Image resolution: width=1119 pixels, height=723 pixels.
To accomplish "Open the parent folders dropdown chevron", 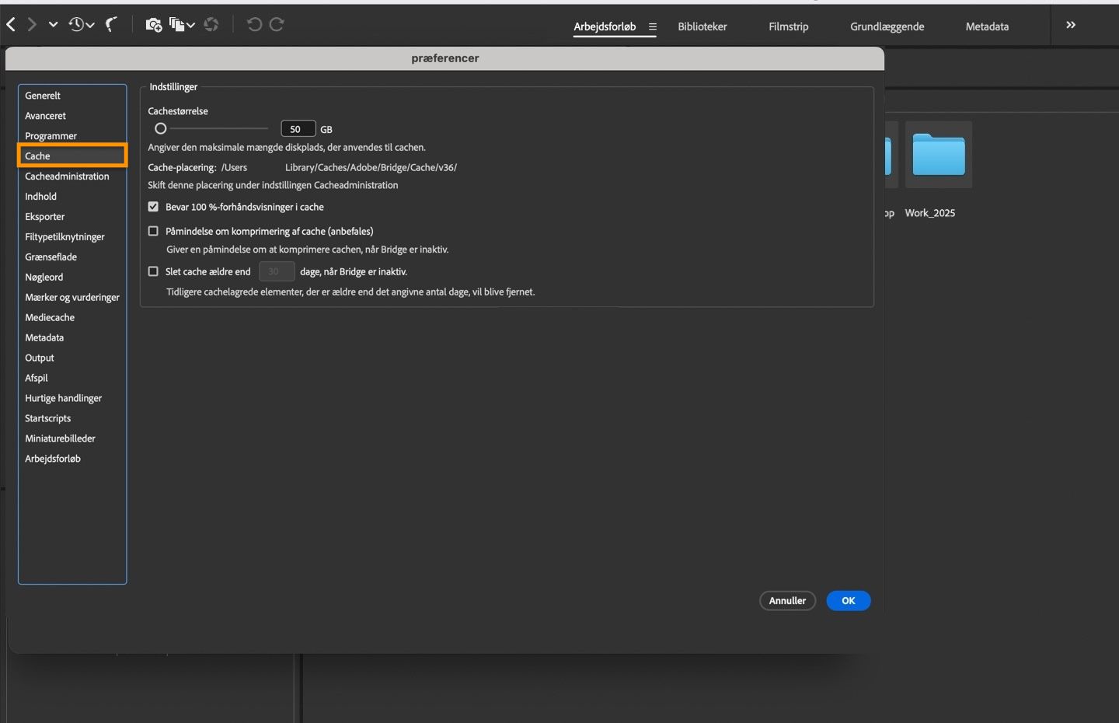I will [53, 25].
